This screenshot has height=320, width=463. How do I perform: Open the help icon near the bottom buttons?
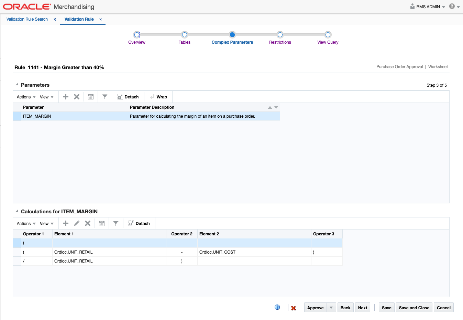tap(277, 307)
